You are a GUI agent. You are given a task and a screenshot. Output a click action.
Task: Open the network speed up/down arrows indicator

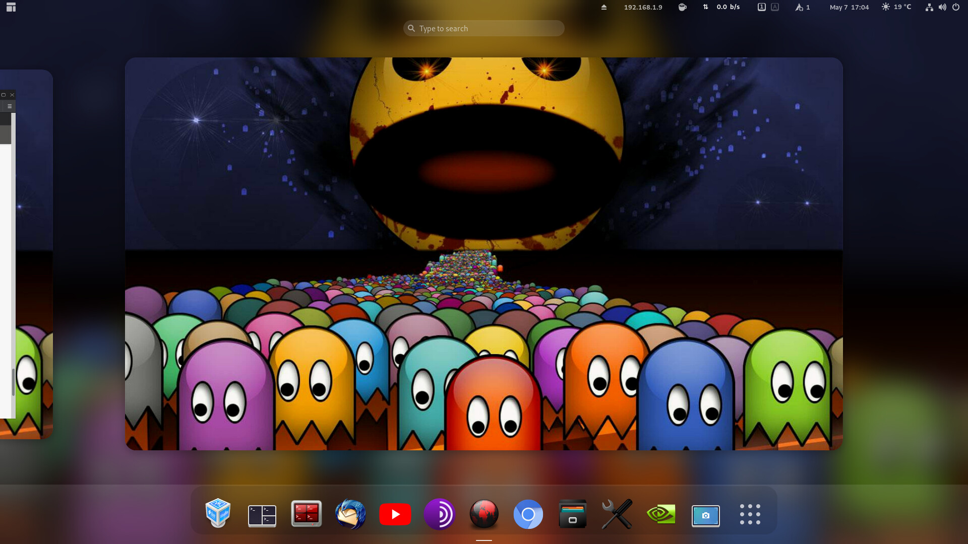click(705, 7)
